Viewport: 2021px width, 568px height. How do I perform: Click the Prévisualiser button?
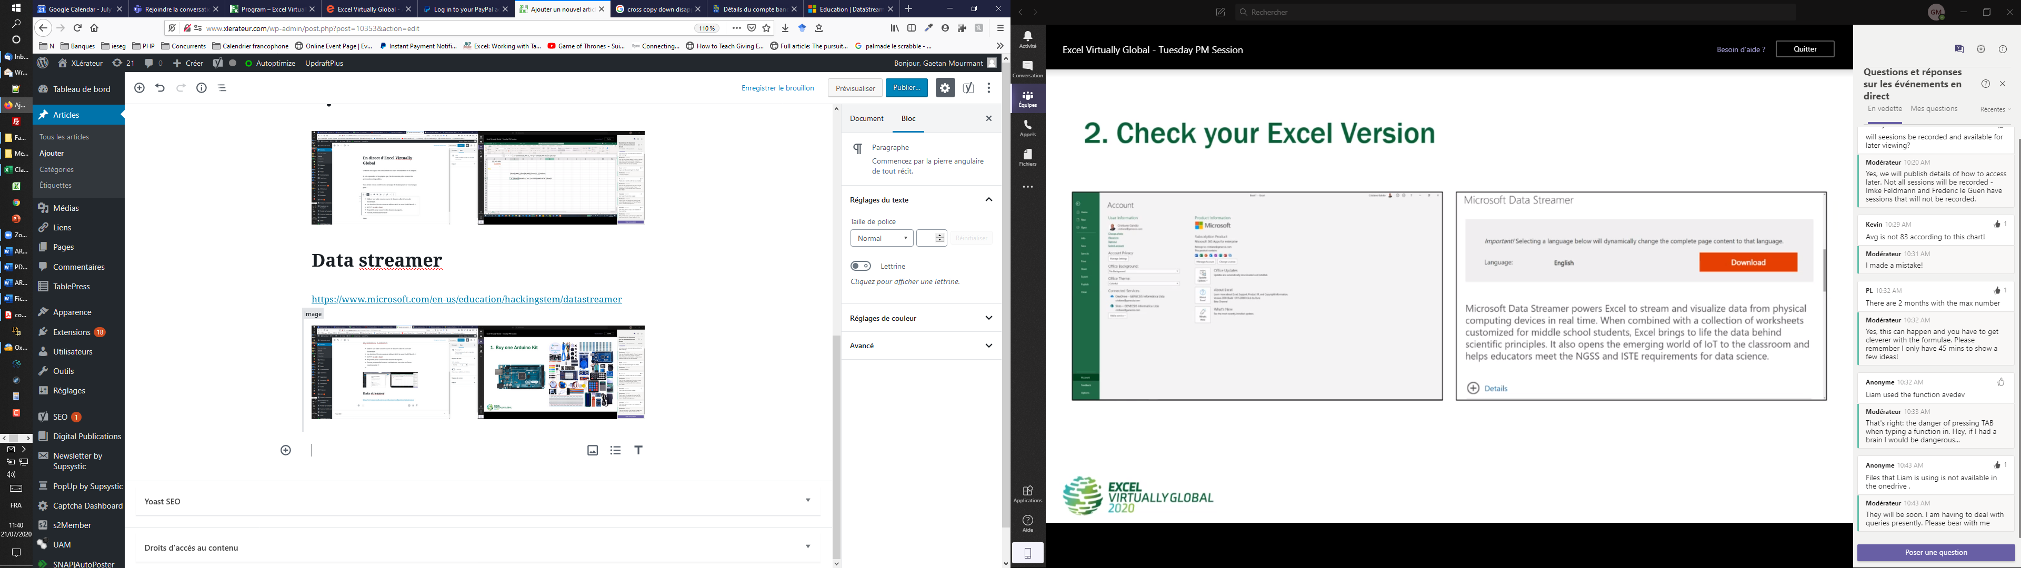[x=855, y=88]
